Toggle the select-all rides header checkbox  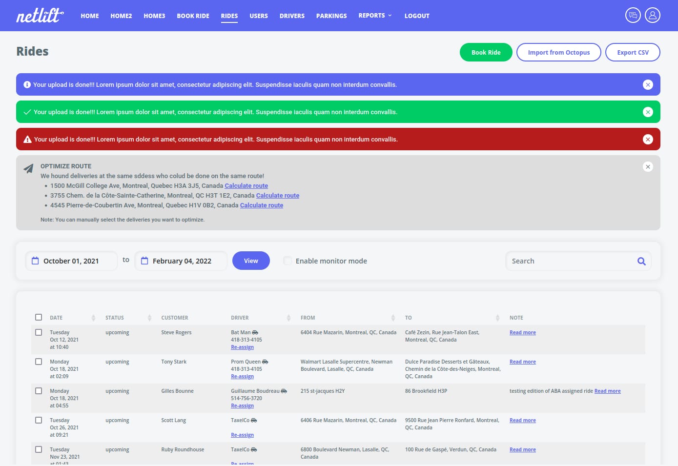pos(39,317)
